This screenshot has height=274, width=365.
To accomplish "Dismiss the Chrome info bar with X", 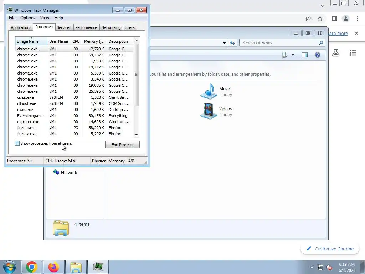I will pos(356,33).
